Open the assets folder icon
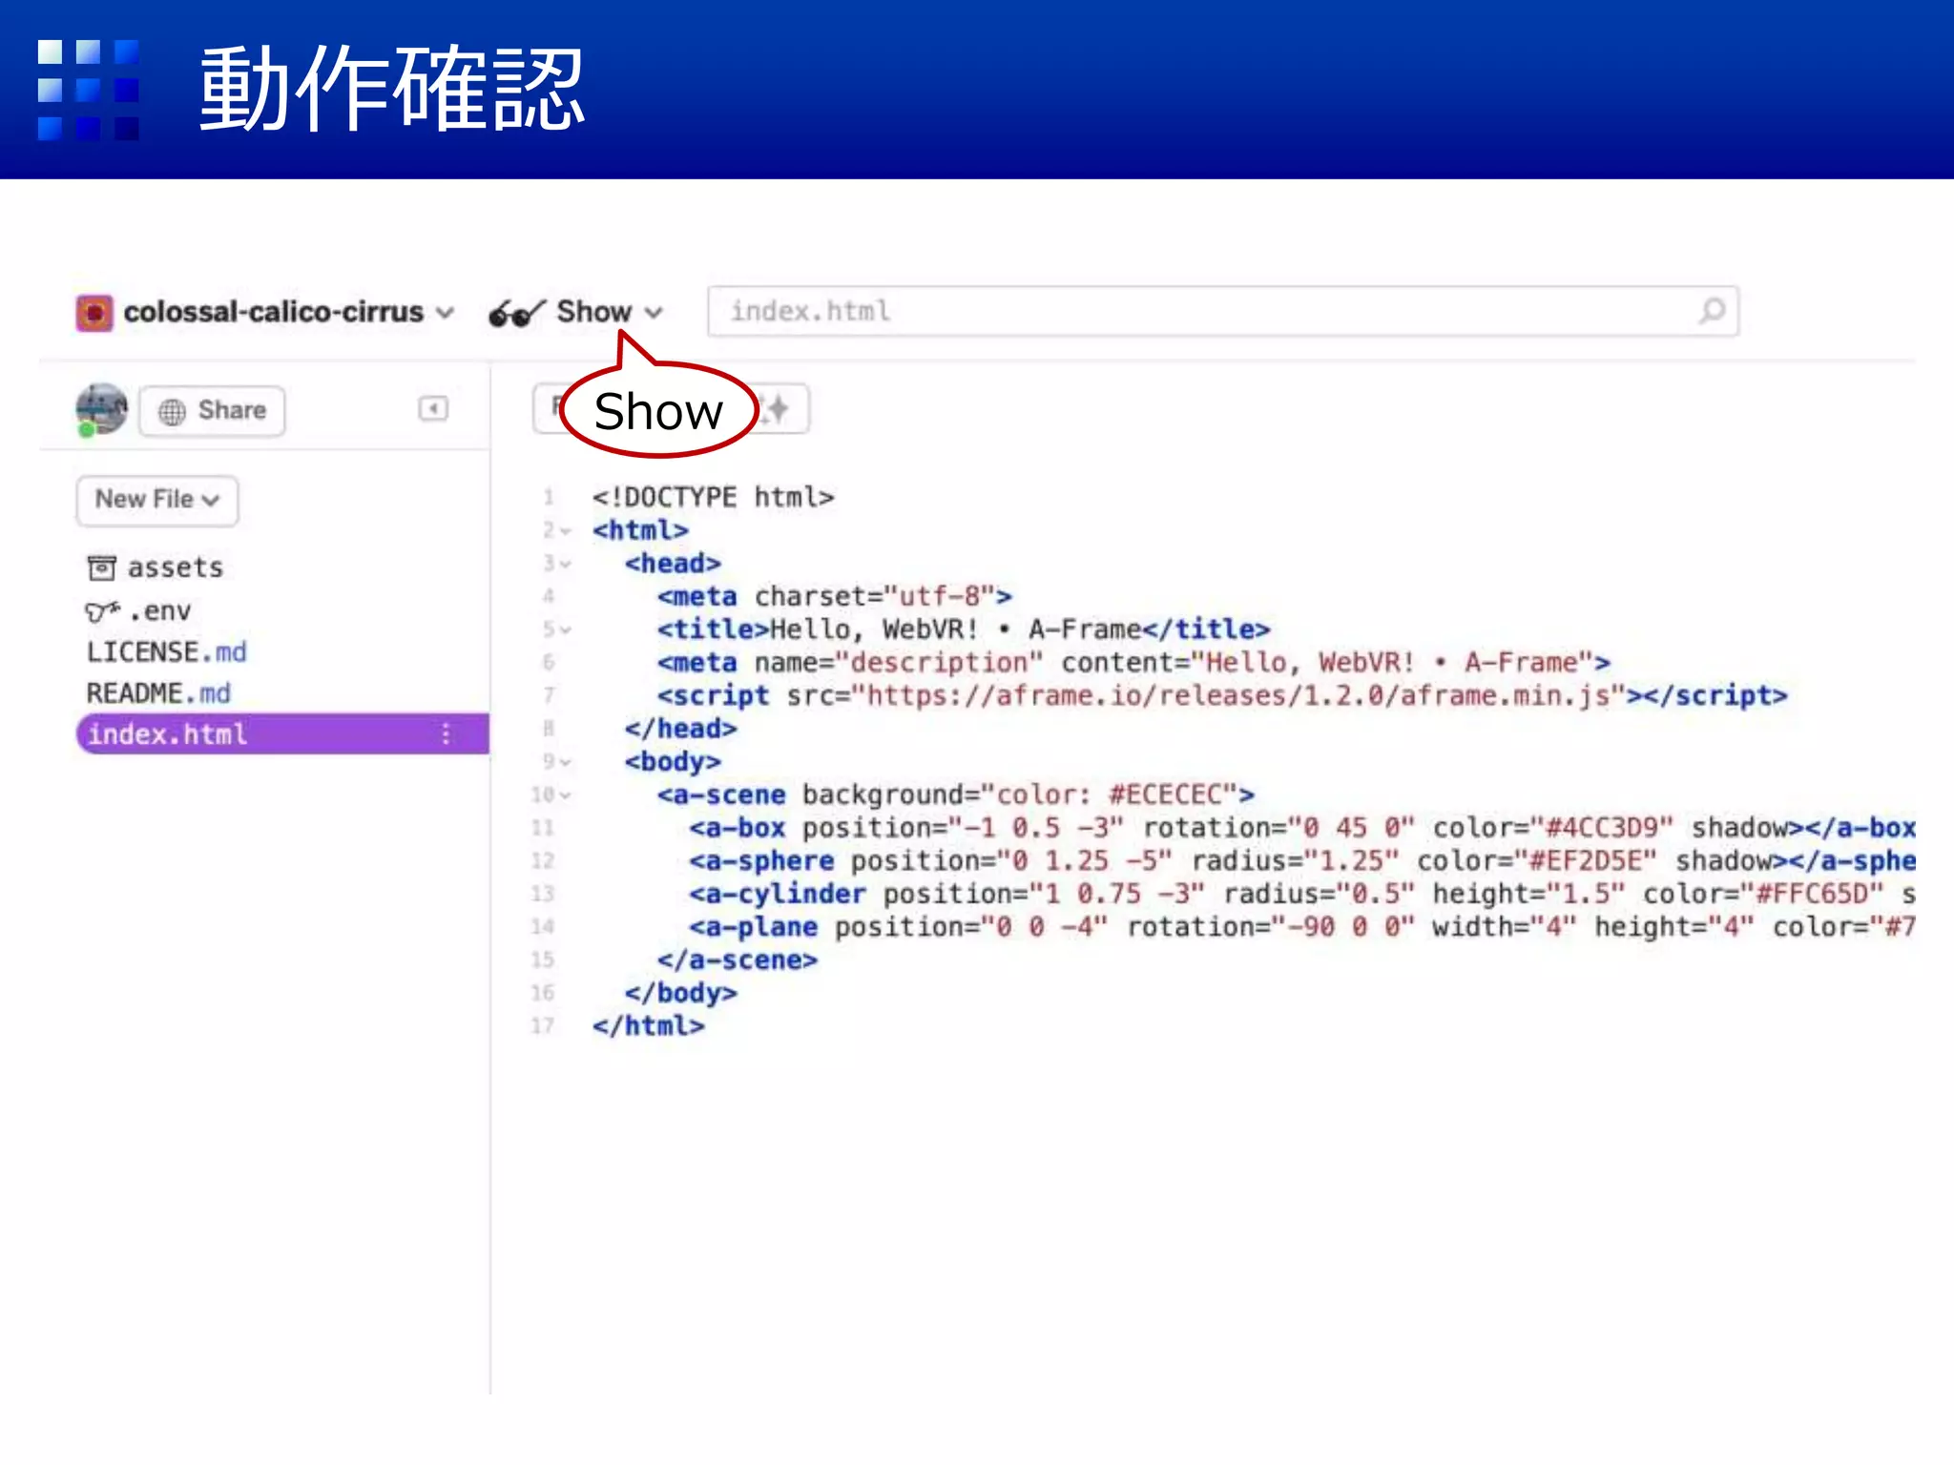 click(101, 567)
